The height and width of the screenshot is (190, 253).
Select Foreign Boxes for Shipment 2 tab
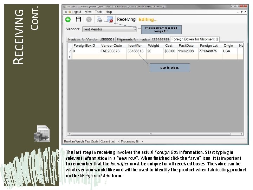point(195,39)
